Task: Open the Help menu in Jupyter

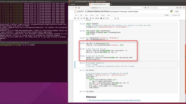Action: tap(108, 15)
